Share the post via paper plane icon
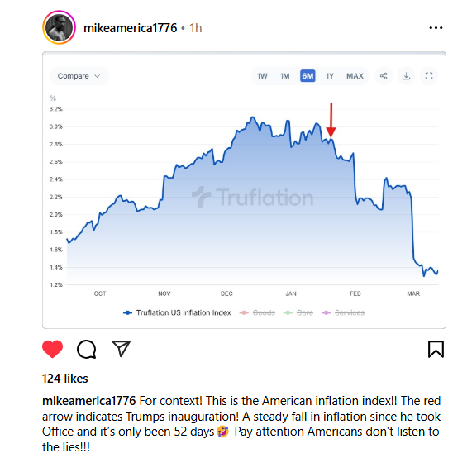472x458 pixels. [121, 348]
